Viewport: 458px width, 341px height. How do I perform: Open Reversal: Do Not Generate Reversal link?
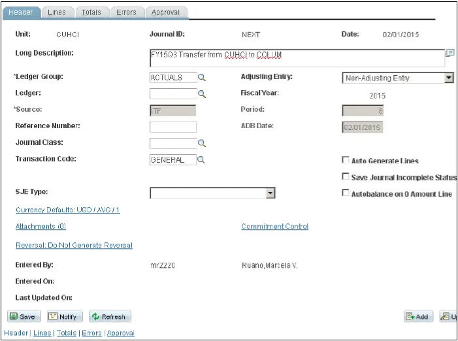(74, 245)
